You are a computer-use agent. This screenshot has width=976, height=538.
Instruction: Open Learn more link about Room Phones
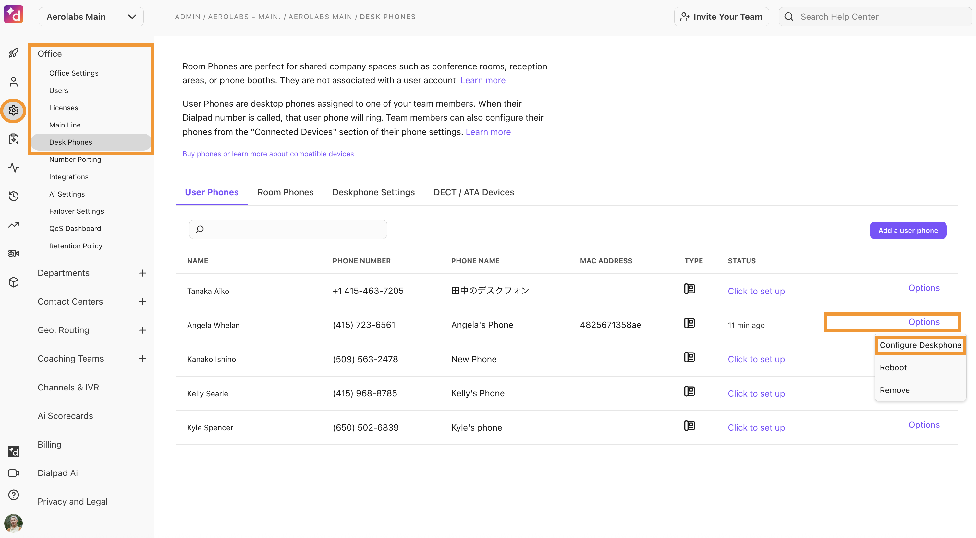point(483,80)
